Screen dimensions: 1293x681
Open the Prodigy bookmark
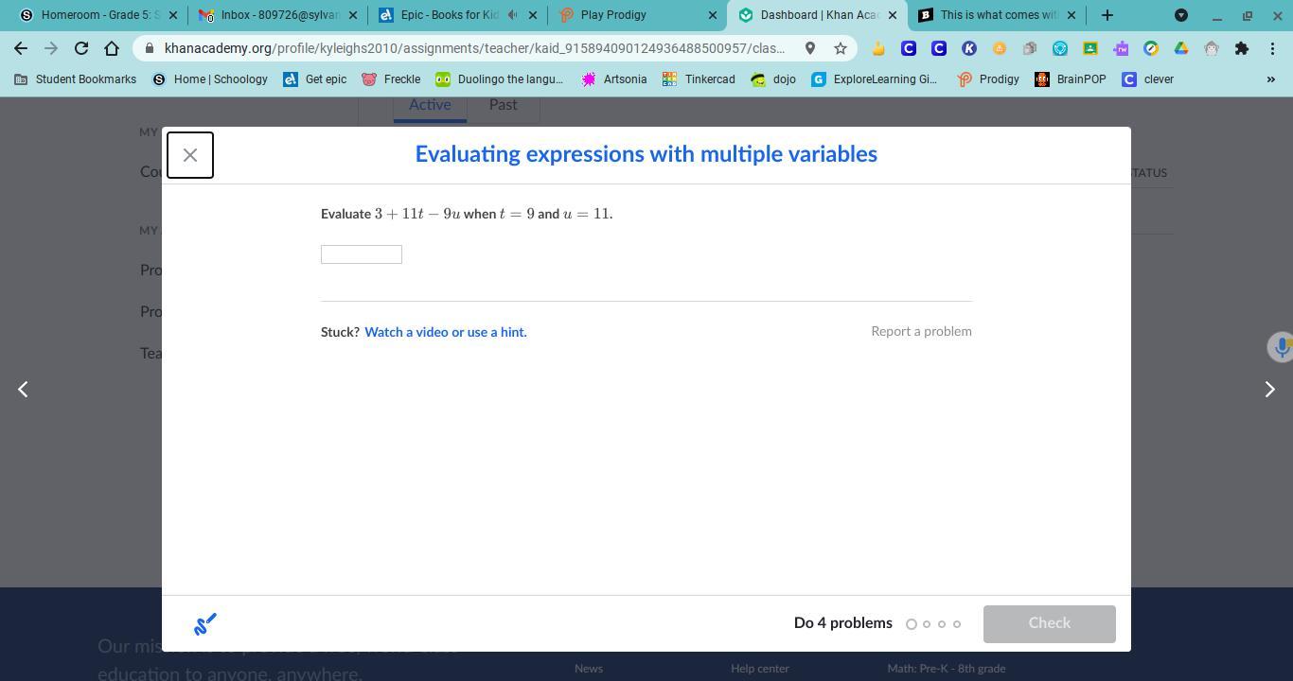(x=988, y=79)
